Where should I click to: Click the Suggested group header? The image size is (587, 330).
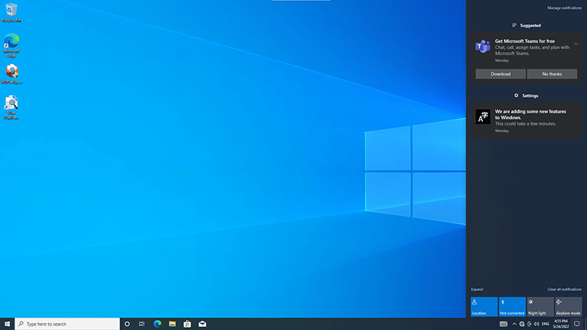coord(526,26)
